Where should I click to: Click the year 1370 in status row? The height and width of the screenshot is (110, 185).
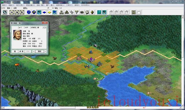pos(3,8)
